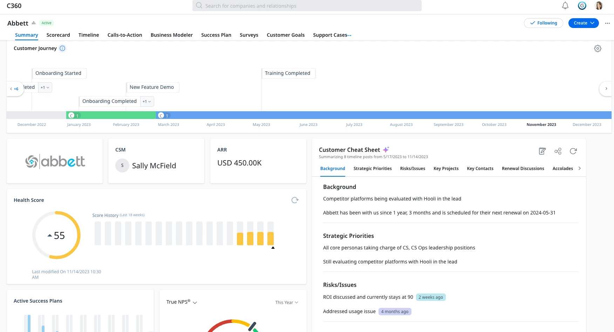Click the Active status badge

pyautogui.click(x=47, y=23)
